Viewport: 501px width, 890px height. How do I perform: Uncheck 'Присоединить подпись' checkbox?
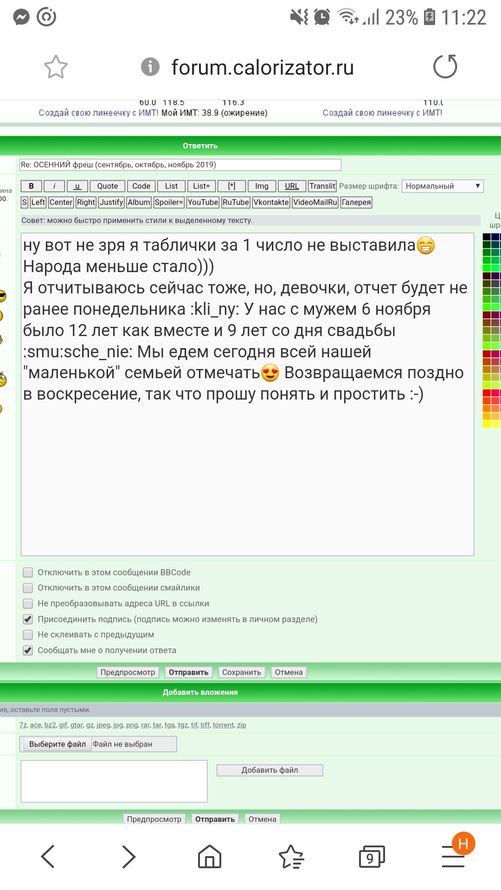coord(28,619)
